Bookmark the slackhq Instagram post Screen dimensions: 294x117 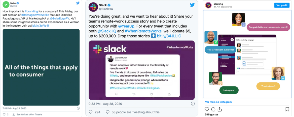point(287,109)
